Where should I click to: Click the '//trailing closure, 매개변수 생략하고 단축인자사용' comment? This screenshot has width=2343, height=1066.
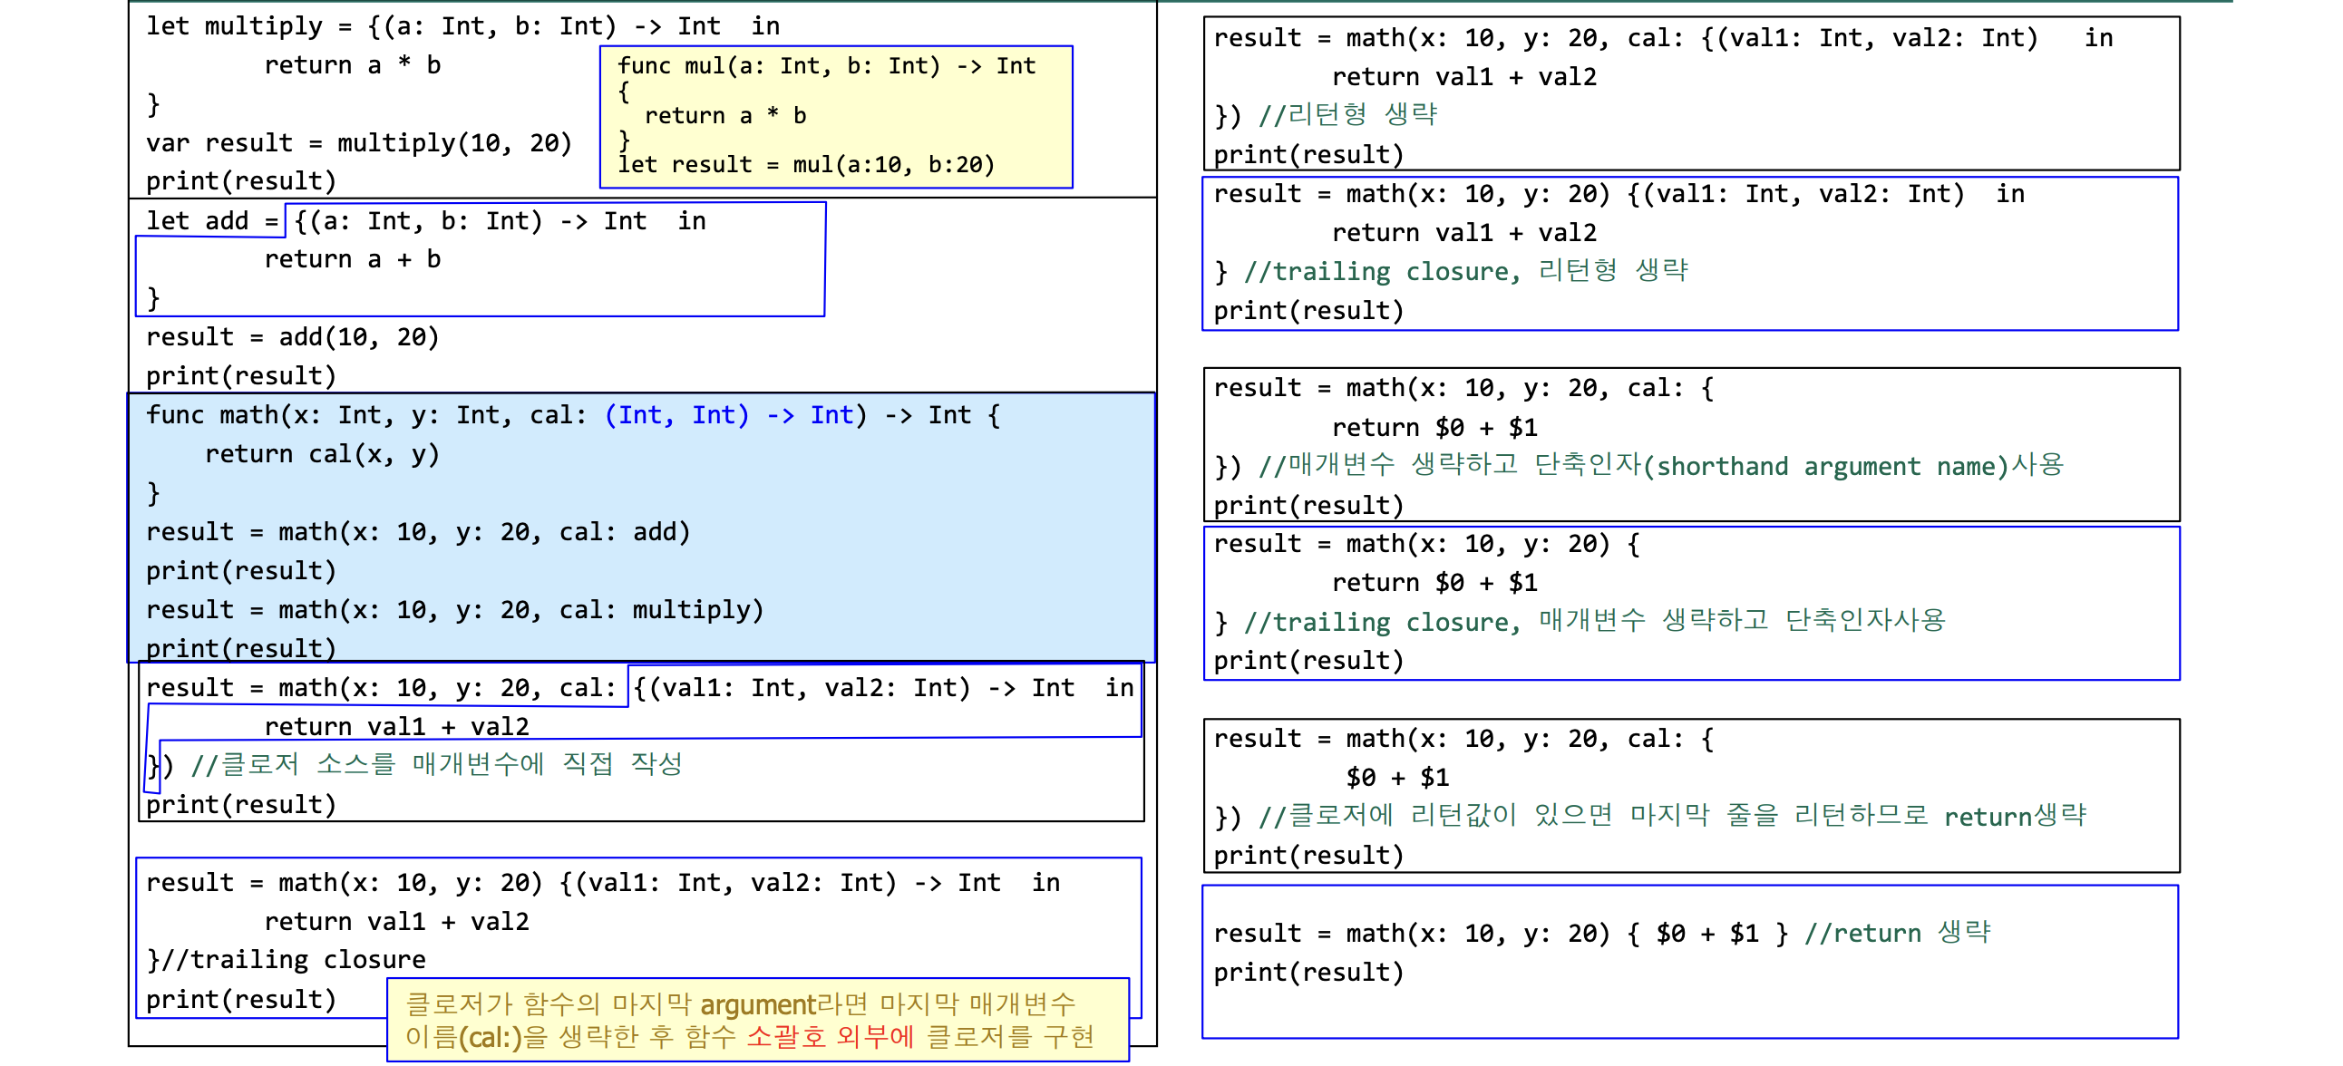pyautogui.click(x=1593, y=622)
